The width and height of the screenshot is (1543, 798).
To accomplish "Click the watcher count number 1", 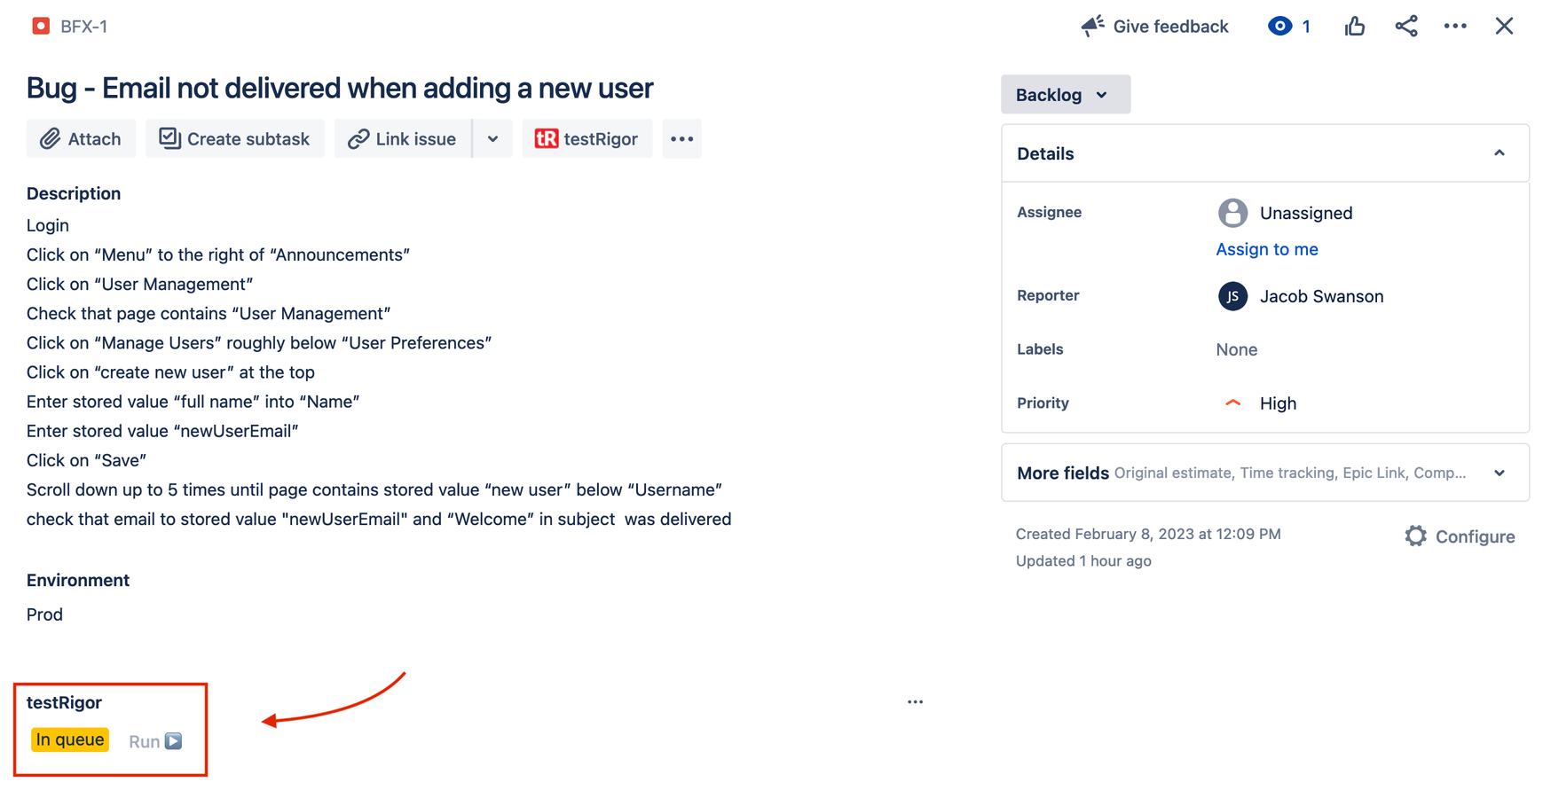I will [x=1306, y=27].
